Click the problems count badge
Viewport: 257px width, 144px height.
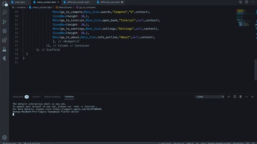pos(27,97)
